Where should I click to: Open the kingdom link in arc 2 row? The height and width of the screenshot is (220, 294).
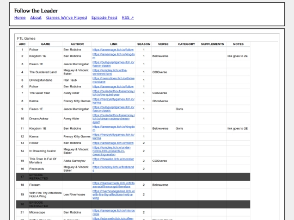point(113,56)
